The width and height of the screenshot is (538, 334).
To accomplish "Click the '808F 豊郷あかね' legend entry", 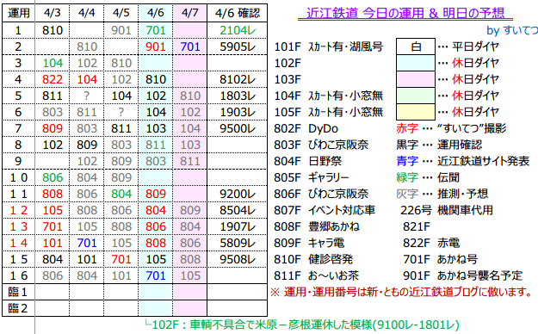I will (317, 226).
